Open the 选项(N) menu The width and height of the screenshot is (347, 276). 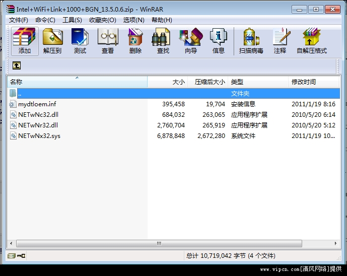tap(133, 20)
